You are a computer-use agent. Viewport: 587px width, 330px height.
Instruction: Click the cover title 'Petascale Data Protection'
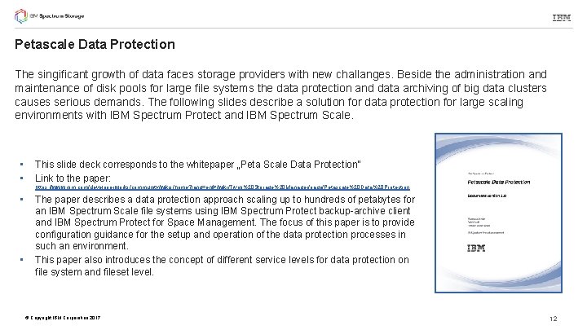click(501, 183)
